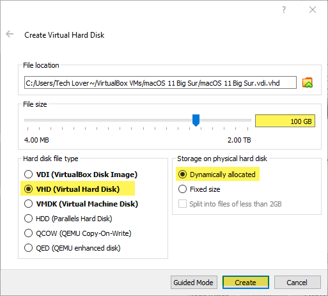Screen dimensions: 328x296
Task: Click the folder browse icon for file location
Action: (308, 82)
